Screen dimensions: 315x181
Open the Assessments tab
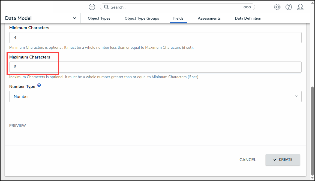coord(209,18)
